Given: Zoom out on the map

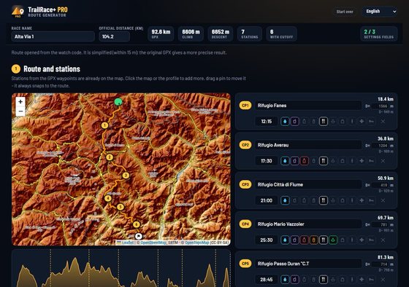Looking at the screenshot, I should tap(20, 111).
